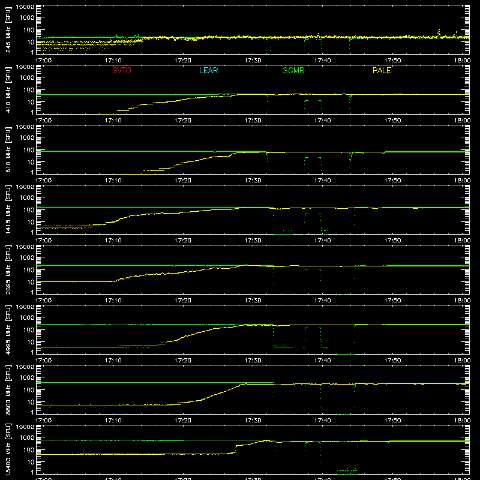Click the 100 tick of 410 MHz axis

29,90
